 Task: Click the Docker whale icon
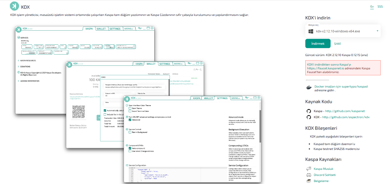(x=309, y=88)
